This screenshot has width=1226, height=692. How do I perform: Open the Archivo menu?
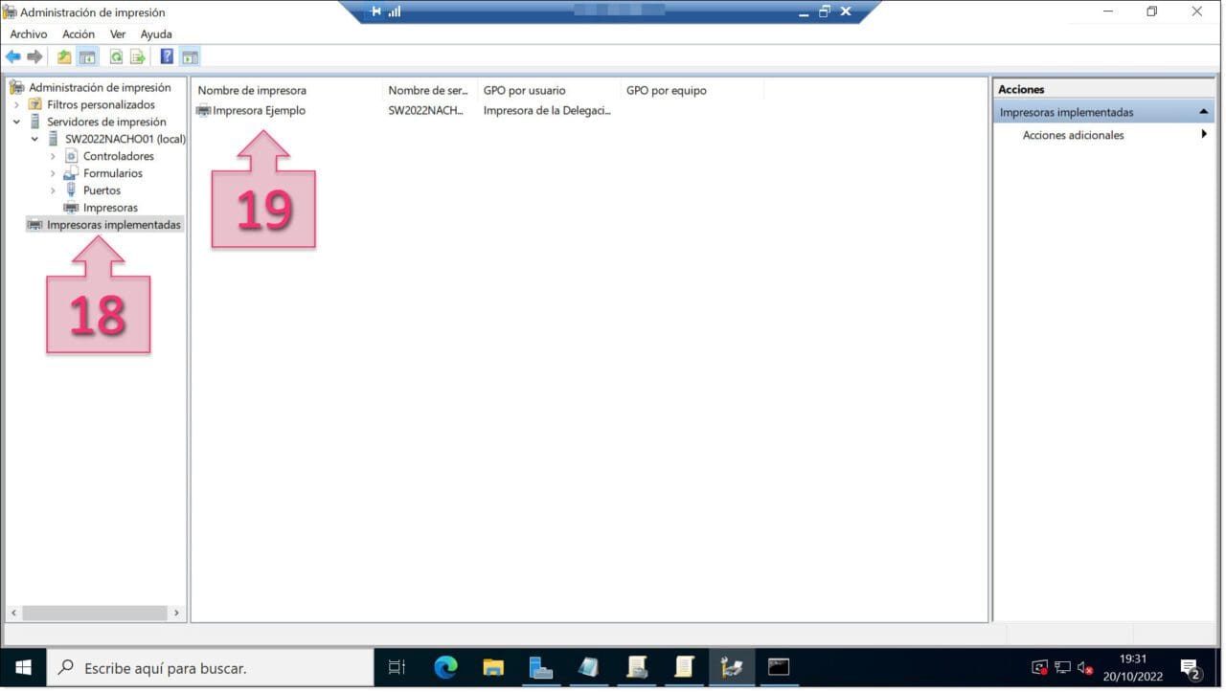click(29, 33)
